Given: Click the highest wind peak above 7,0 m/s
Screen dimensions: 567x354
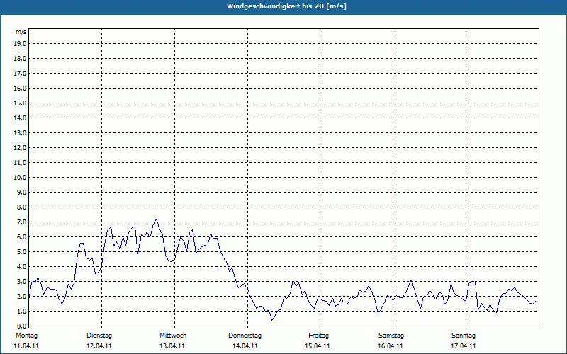Looking at the screenshot, I should 156,219.
